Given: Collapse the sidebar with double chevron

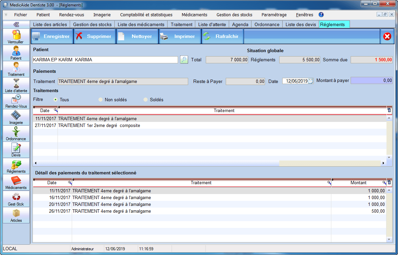Looking at the screenshot, I should (16, 24).
